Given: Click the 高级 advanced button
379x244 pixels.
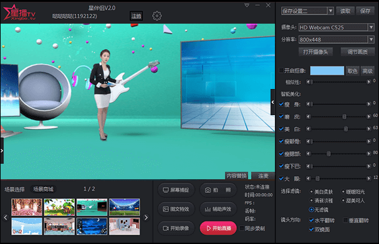Looking at the screenshot, I should point(367,71).
